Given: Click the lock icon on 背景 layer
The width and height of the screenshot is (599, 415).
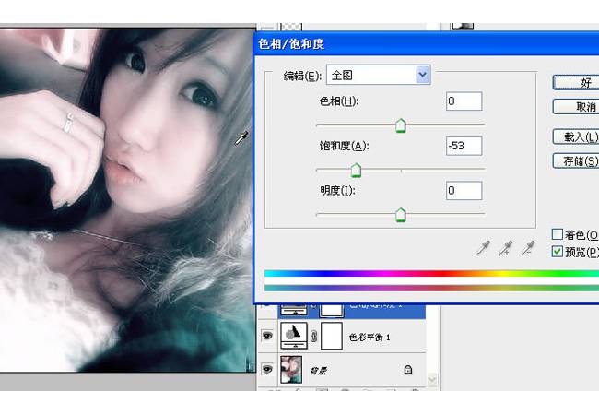Looking at the screenshot, I should 408,370.
